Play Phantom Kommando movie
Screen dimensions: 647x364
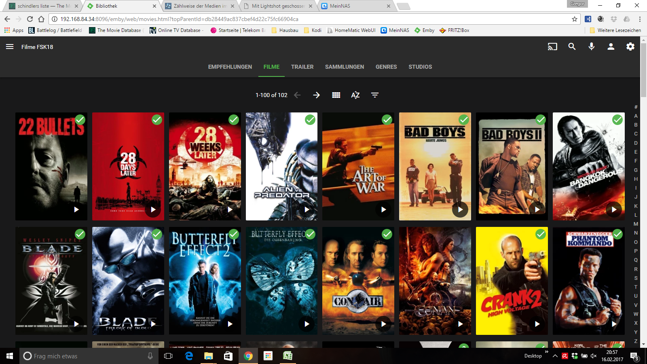614,324
